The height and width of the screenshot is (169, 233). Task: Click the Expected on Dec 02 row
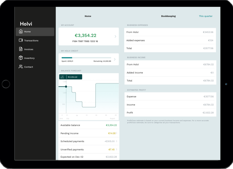89,157
